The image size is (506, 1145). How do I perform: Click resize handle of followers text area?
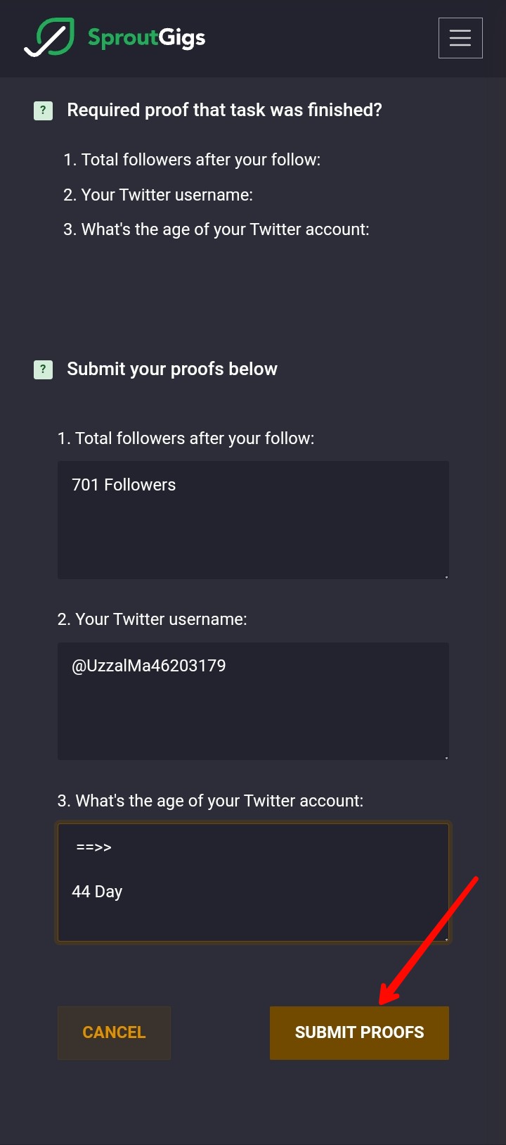pos(446,576)
